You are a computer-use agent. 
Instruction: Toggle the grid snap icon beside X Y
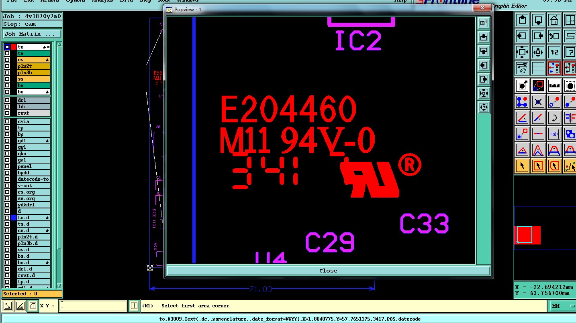(x=33, y=306)
